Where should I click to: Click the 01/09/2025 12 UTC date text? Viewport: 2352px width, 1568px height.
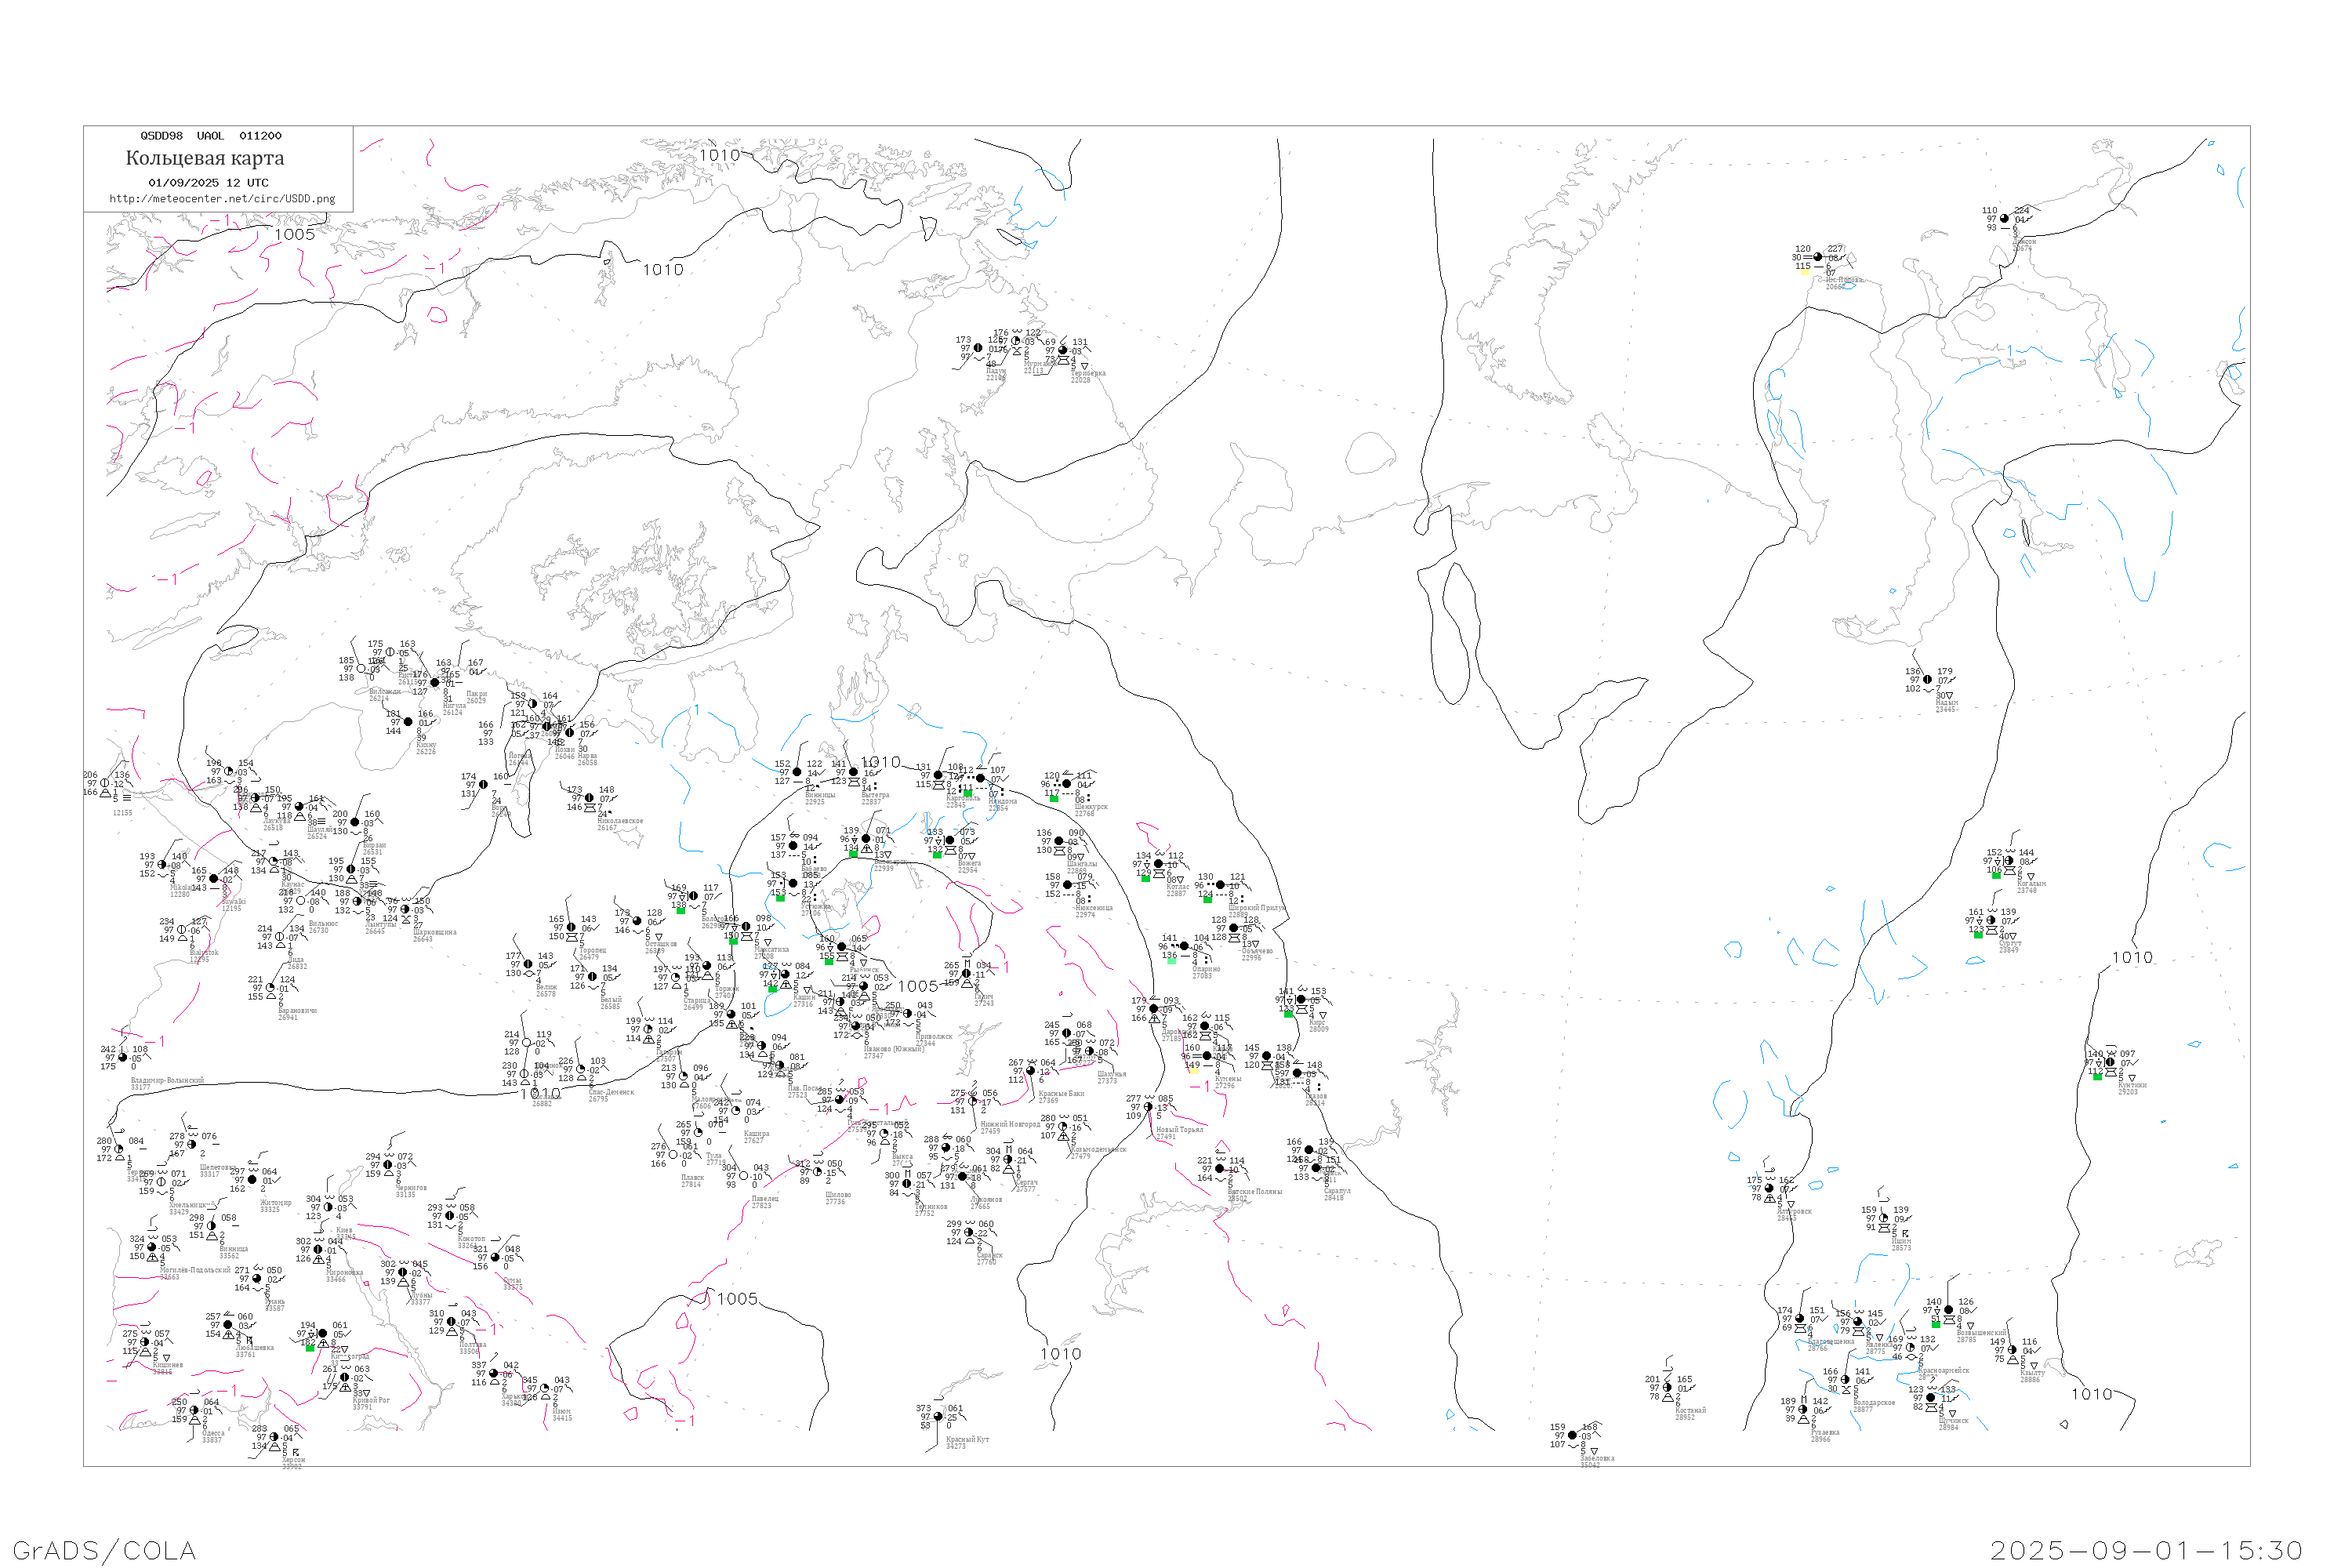208,183
